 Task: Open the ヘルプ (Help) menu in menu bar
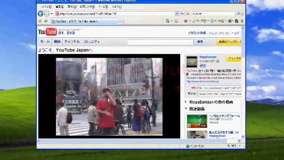click(x=116, y=7)
